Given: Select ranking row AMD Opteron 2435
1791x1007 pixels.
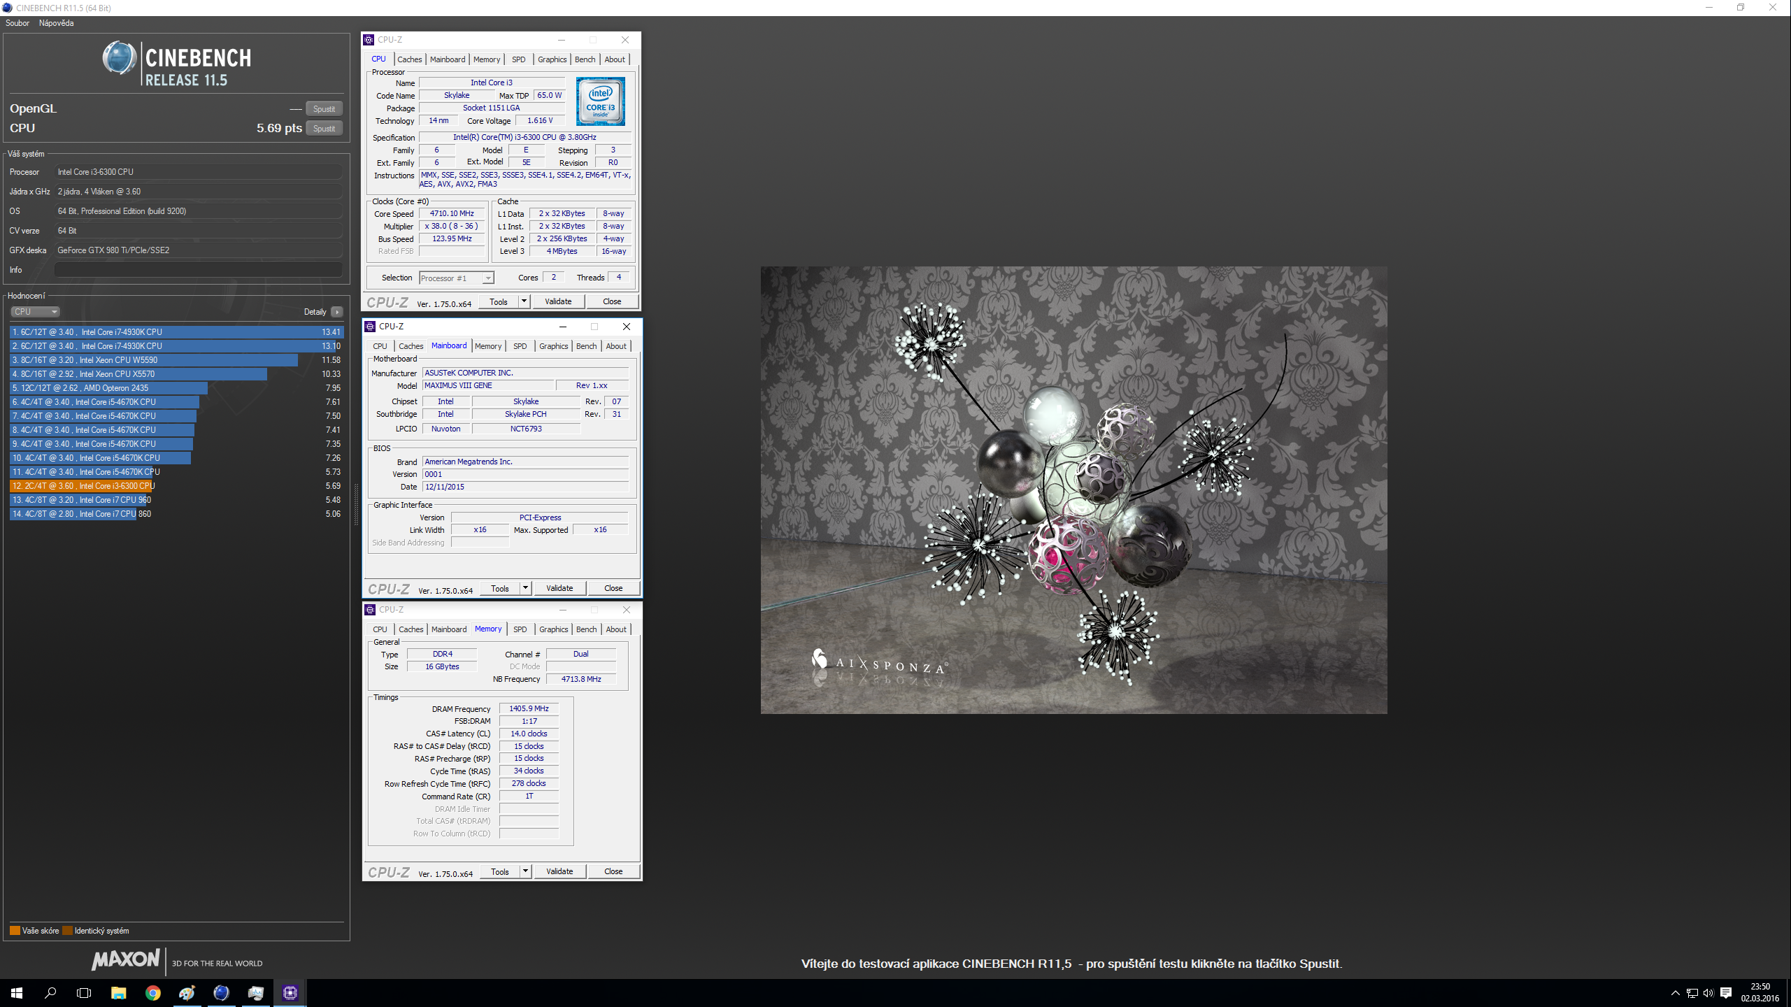Looking at the screenshot, I should pos(176,388).
